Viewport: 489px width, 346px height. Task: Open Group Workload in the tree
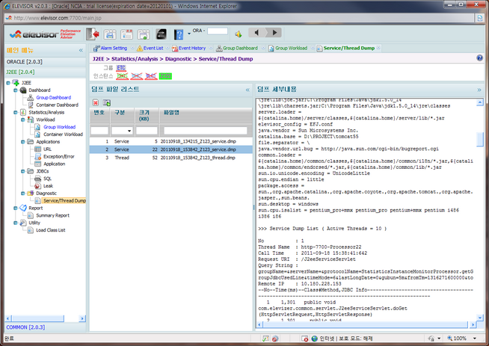[59, 127]
